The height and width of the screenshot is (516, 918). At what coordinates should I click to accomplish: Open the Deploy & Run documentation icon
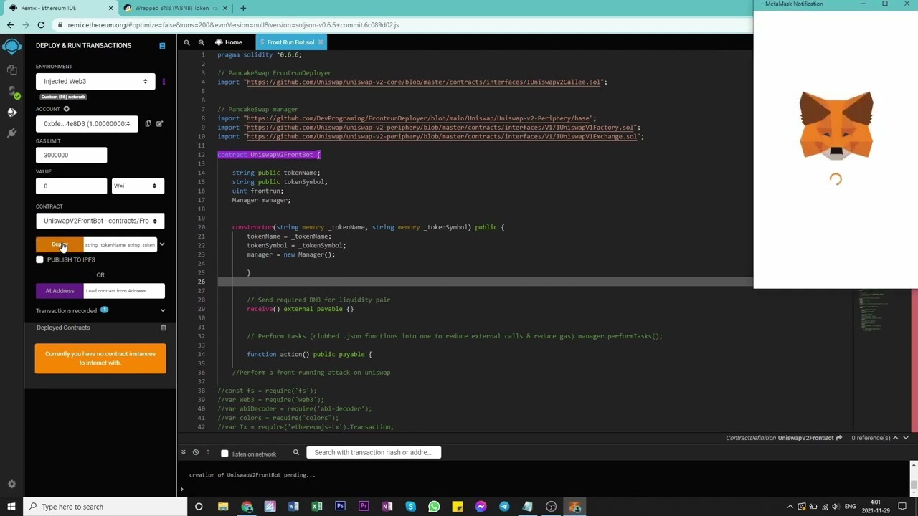[x=162, y=46]
